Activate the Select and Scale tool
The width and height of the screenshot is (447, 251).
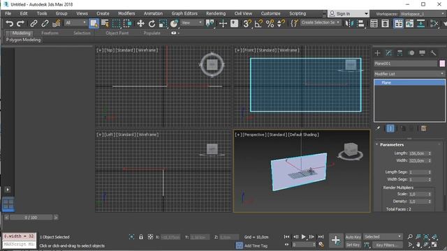pyautogui.click(x=163, y=23)
